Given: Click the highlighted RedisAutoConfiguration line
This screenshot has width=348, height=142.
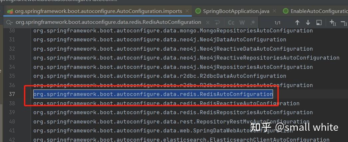Looking at the screenshot, I should [153, 94].
